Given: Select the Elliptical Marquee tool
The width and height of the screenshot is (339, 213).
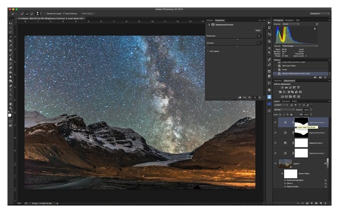Looking at the screenshot, I should pos(10,28).
